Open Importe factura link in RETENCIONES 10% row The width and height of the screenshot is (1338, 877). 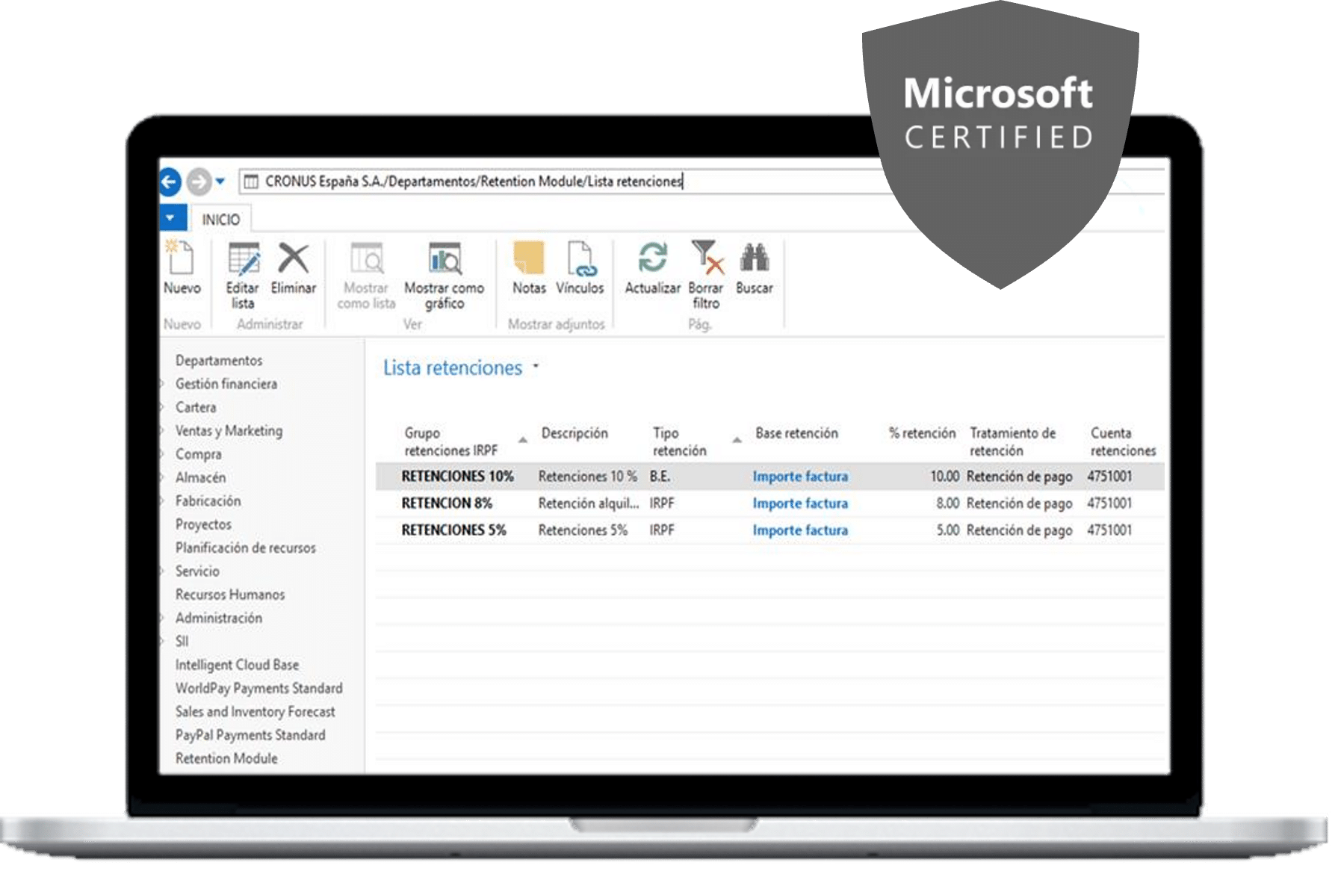800,477
